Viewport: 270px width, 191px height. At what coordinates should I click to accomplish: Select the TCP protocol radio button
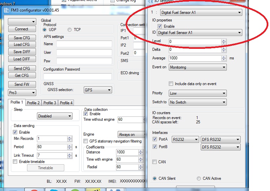pyautogui.click(x=70, y=30)
